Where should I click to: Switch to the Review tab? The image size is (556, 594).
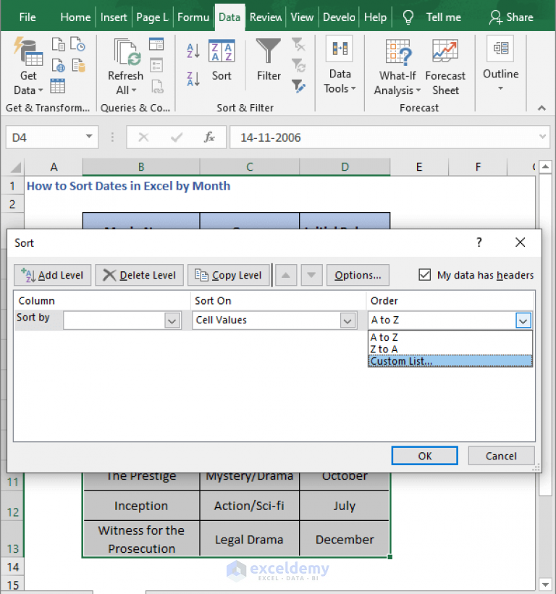coord(265,17)
